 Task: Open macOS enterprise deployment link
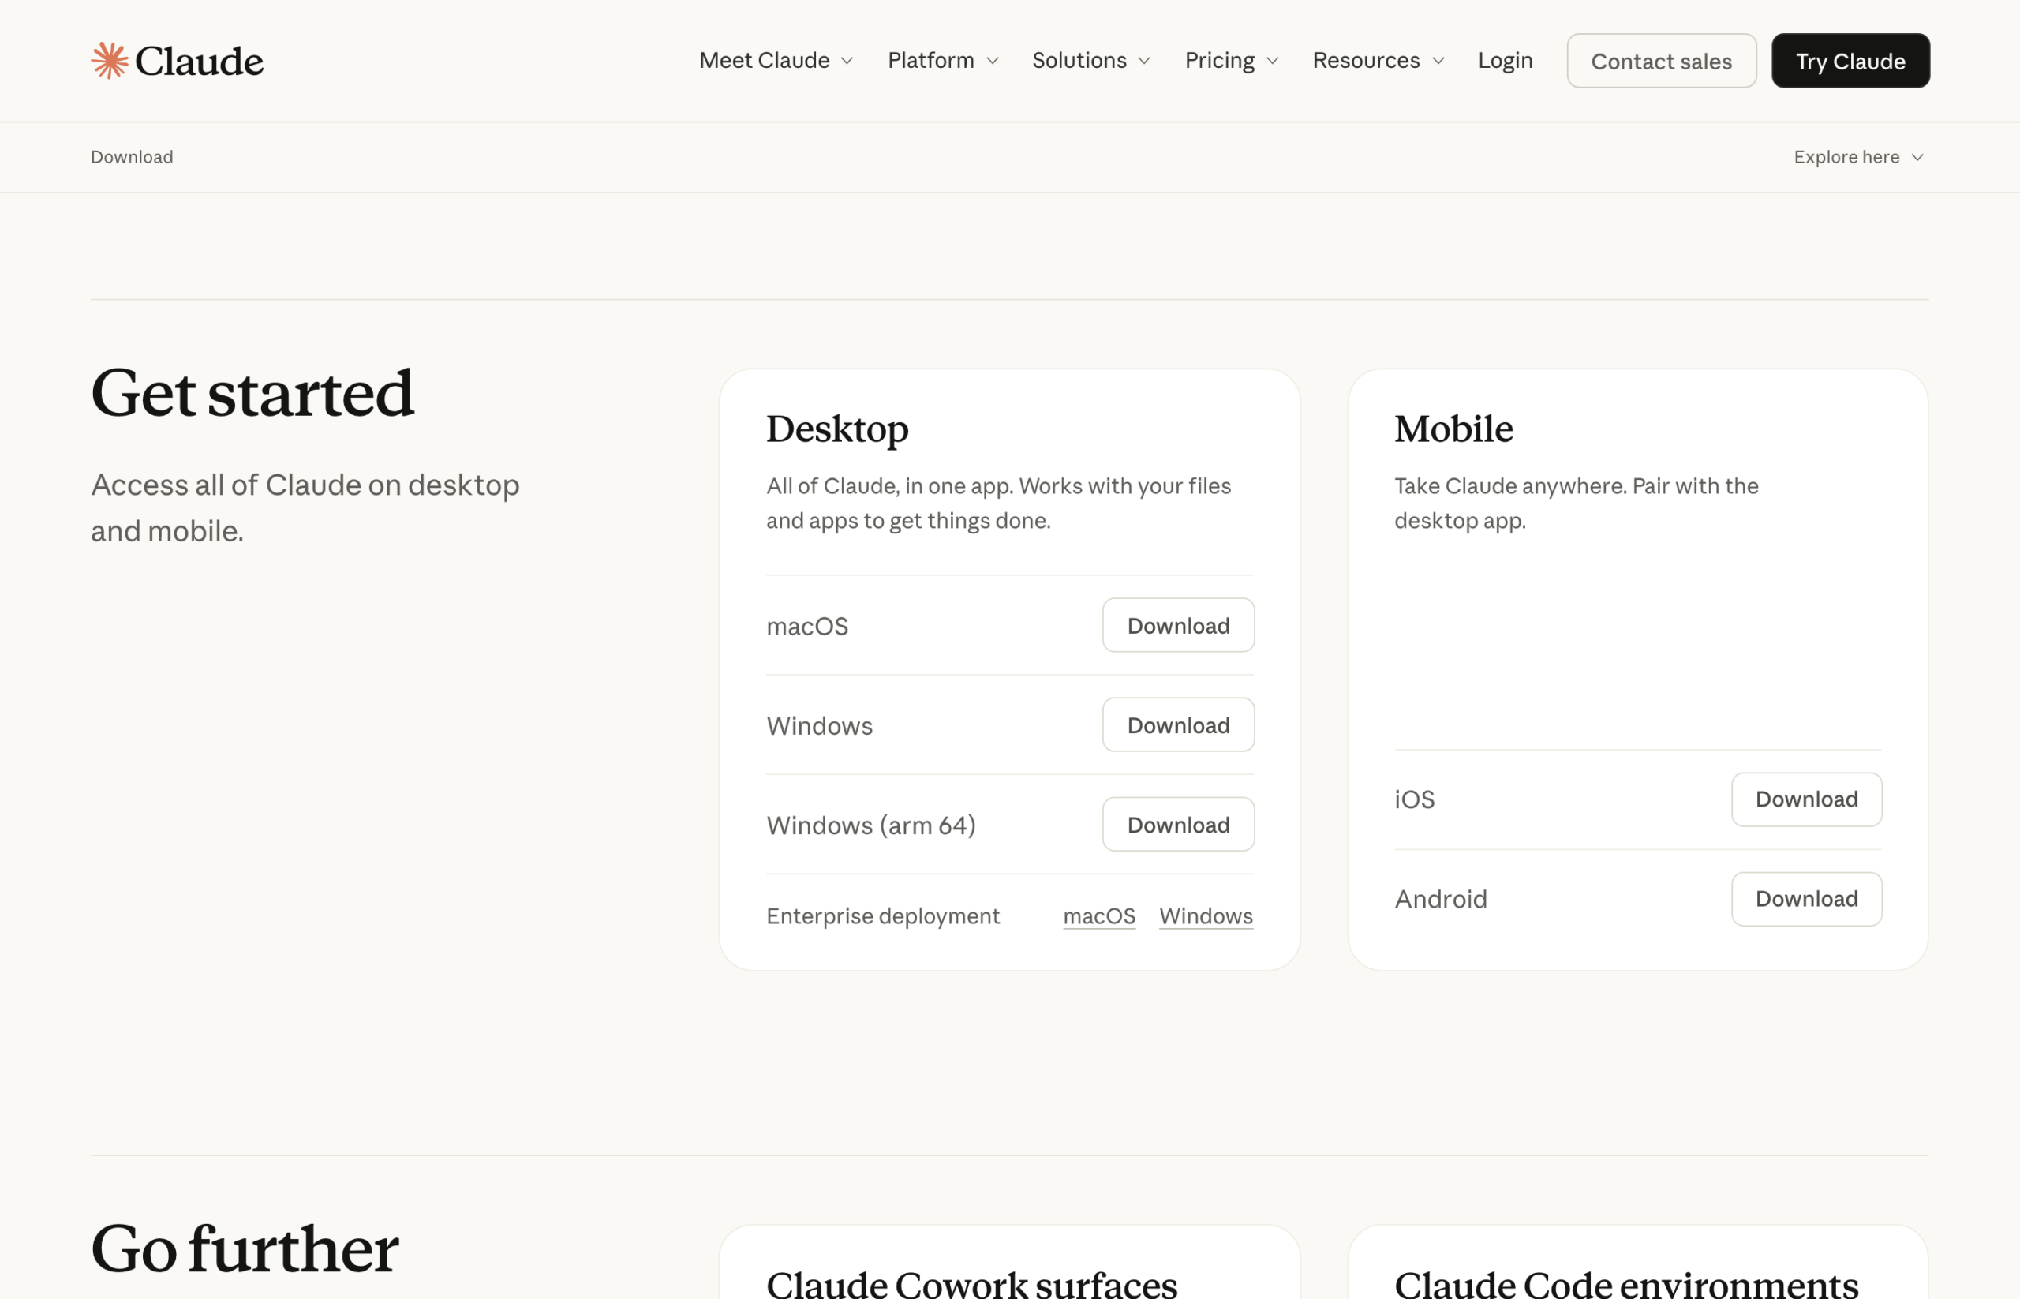(x=1099, y=915)
